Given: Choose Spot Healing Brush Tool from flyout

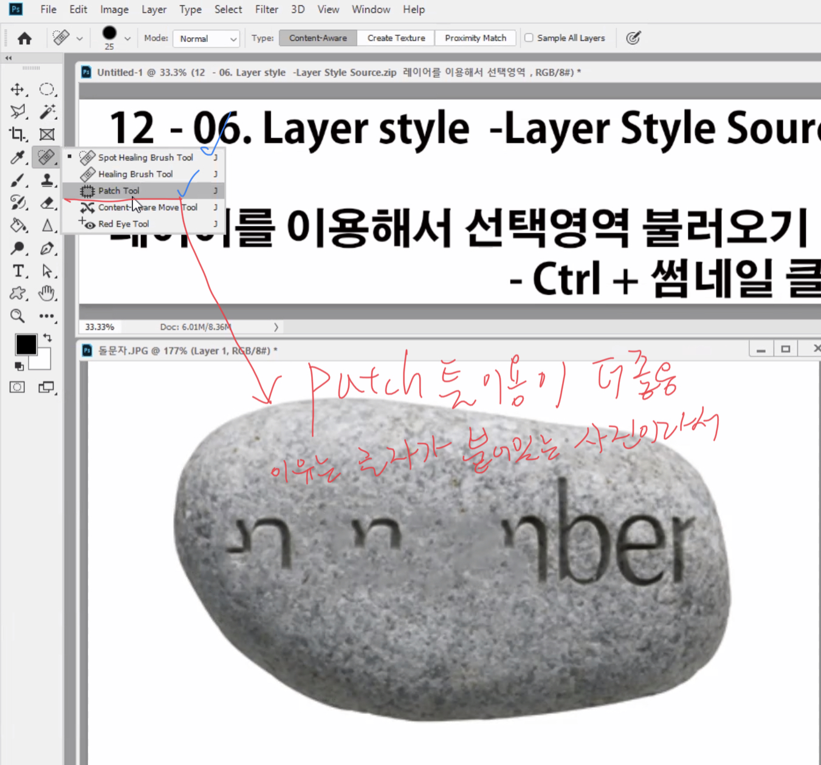Looking at the screenshot, I should [144, 157].
